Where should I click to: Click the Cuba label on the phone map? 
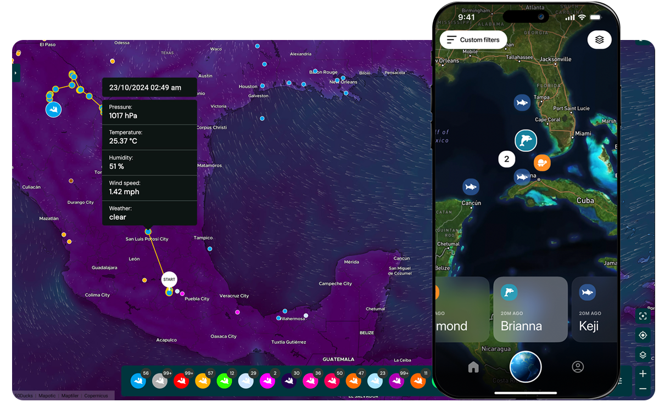click(585, 201)
